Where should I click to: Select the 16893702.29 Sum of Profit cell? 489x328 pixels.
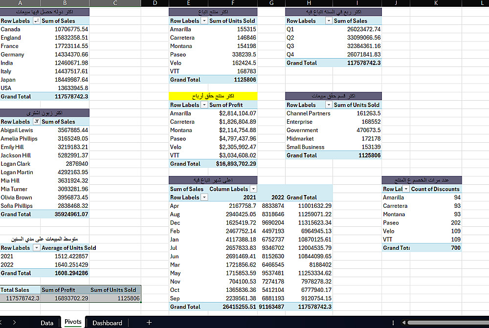[x=65, y=298]
